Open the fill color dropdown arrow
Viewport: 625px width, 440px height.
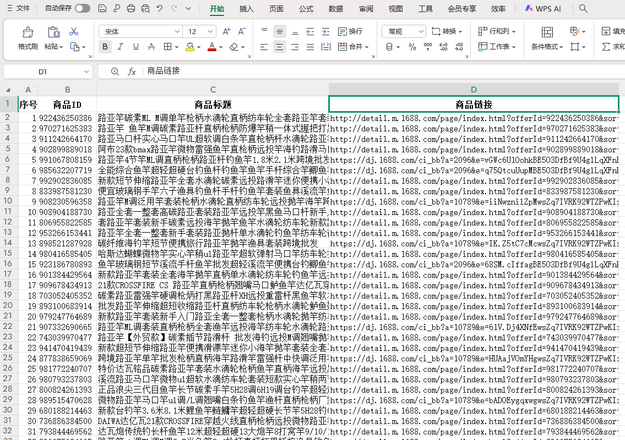coord(198,47)
